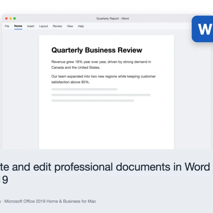
Task: Click the 'Our team expanded' paragraph
Action: (x=103, y=79)
